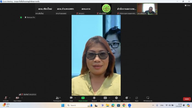Viewport: 192px width, 108px height.
Task: Open the Participants panel
Action: coord(57,99)
